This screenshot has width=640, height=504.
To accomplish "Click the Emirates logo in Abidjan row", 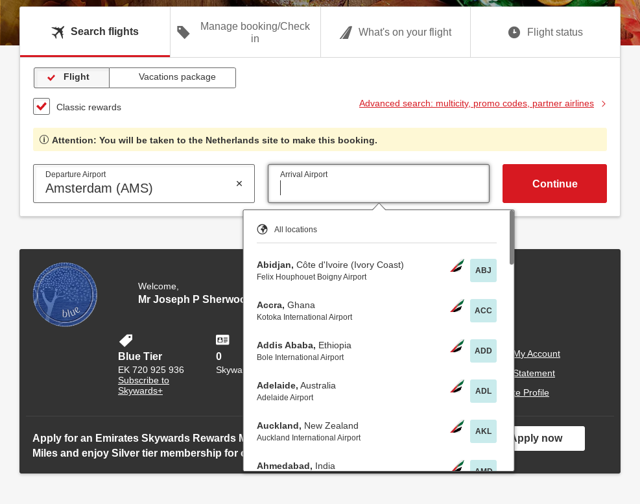I will coord(457,267).
